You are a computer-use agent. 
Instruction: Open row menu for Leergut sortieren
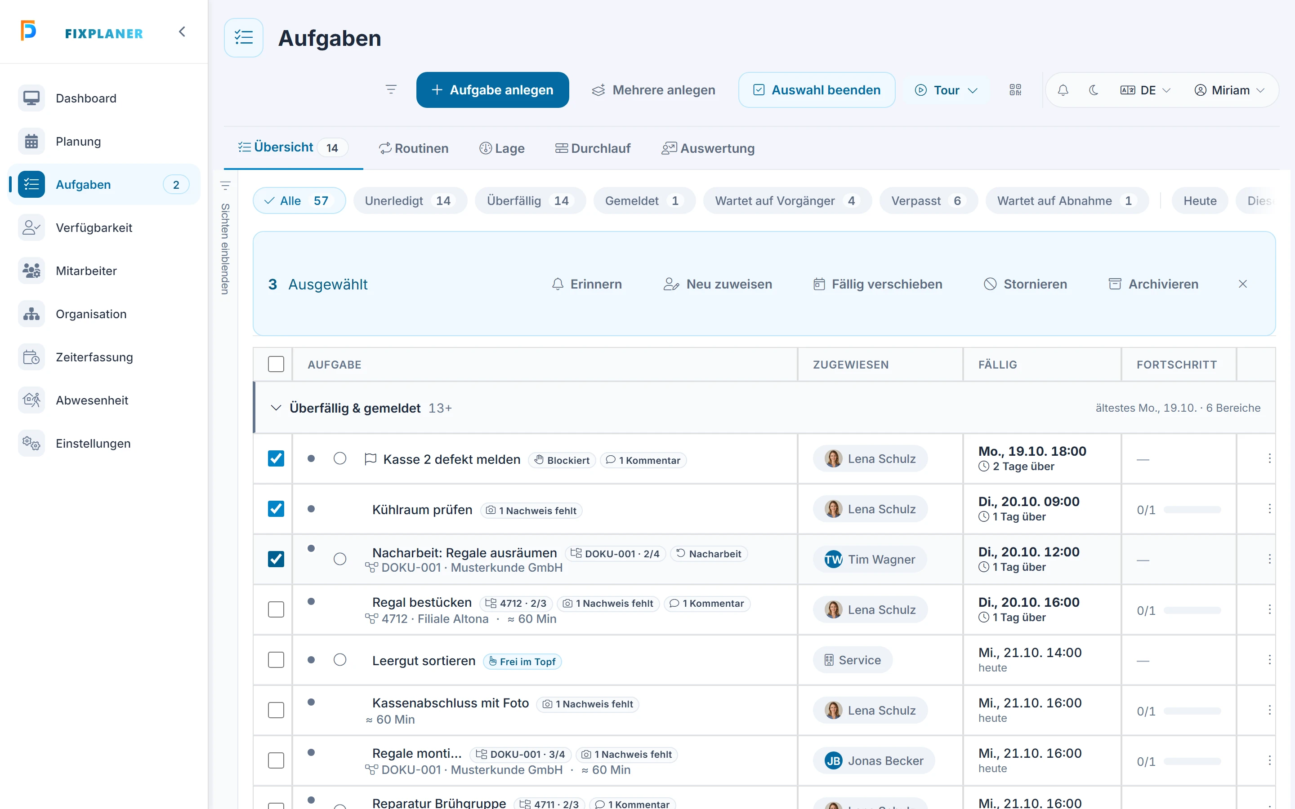(x=1269, y=660)
